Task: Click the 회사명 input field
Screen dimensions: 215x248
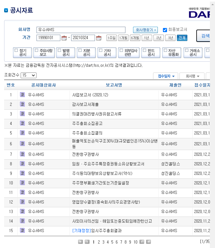Action: pos(81,30)
